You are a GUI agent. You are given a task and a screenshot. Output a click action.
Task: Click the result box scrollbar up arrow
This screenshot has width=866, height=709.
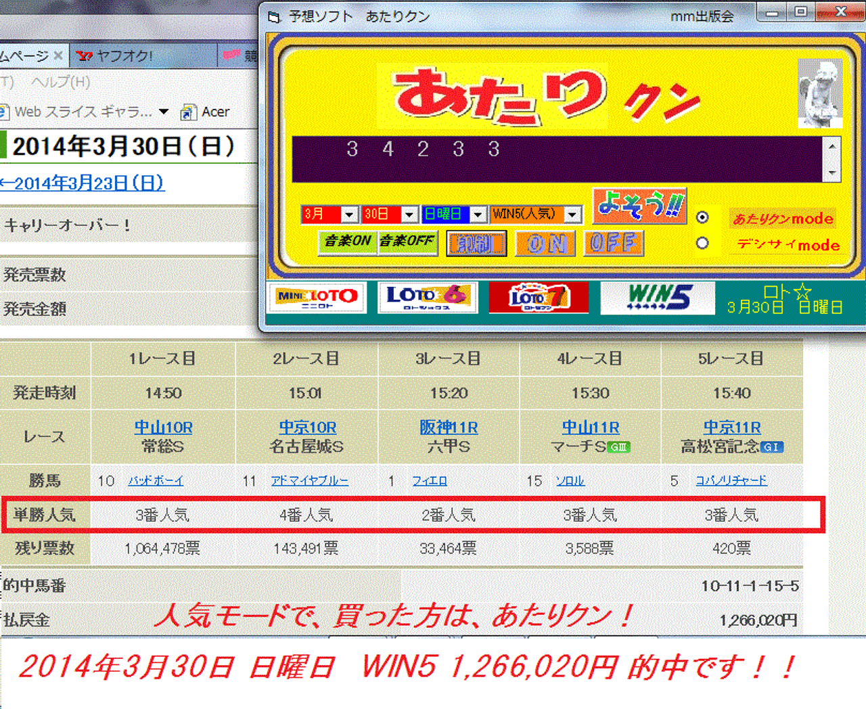pyautogui.click(x=831, y=146)
